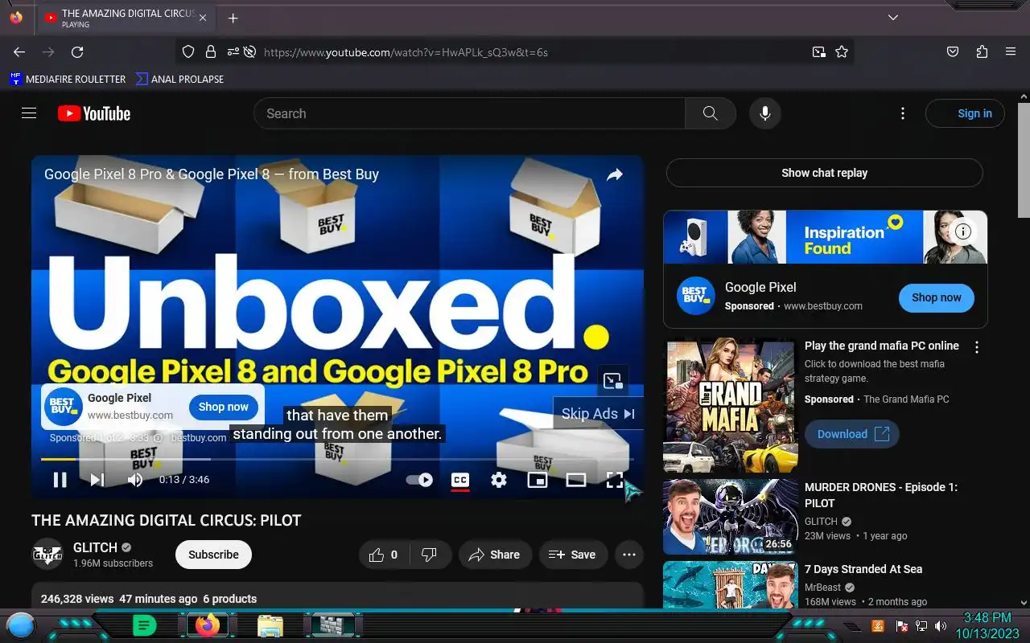Bookmark this page with the star
This screenshot has height=643, width=1030.
pyautogui.click(x=842, y=52)
